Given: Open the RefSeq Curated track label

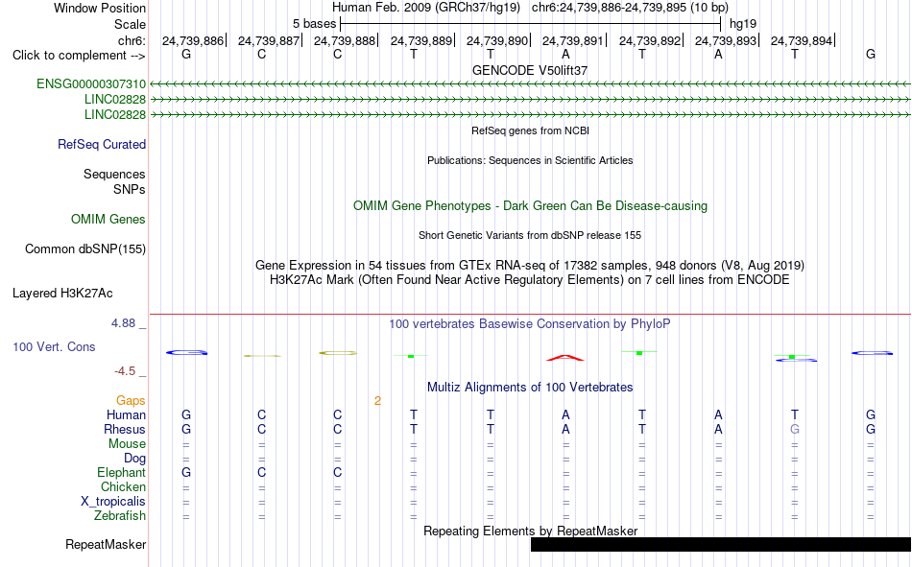Looking at the screenshot, I should pos(101,144).
